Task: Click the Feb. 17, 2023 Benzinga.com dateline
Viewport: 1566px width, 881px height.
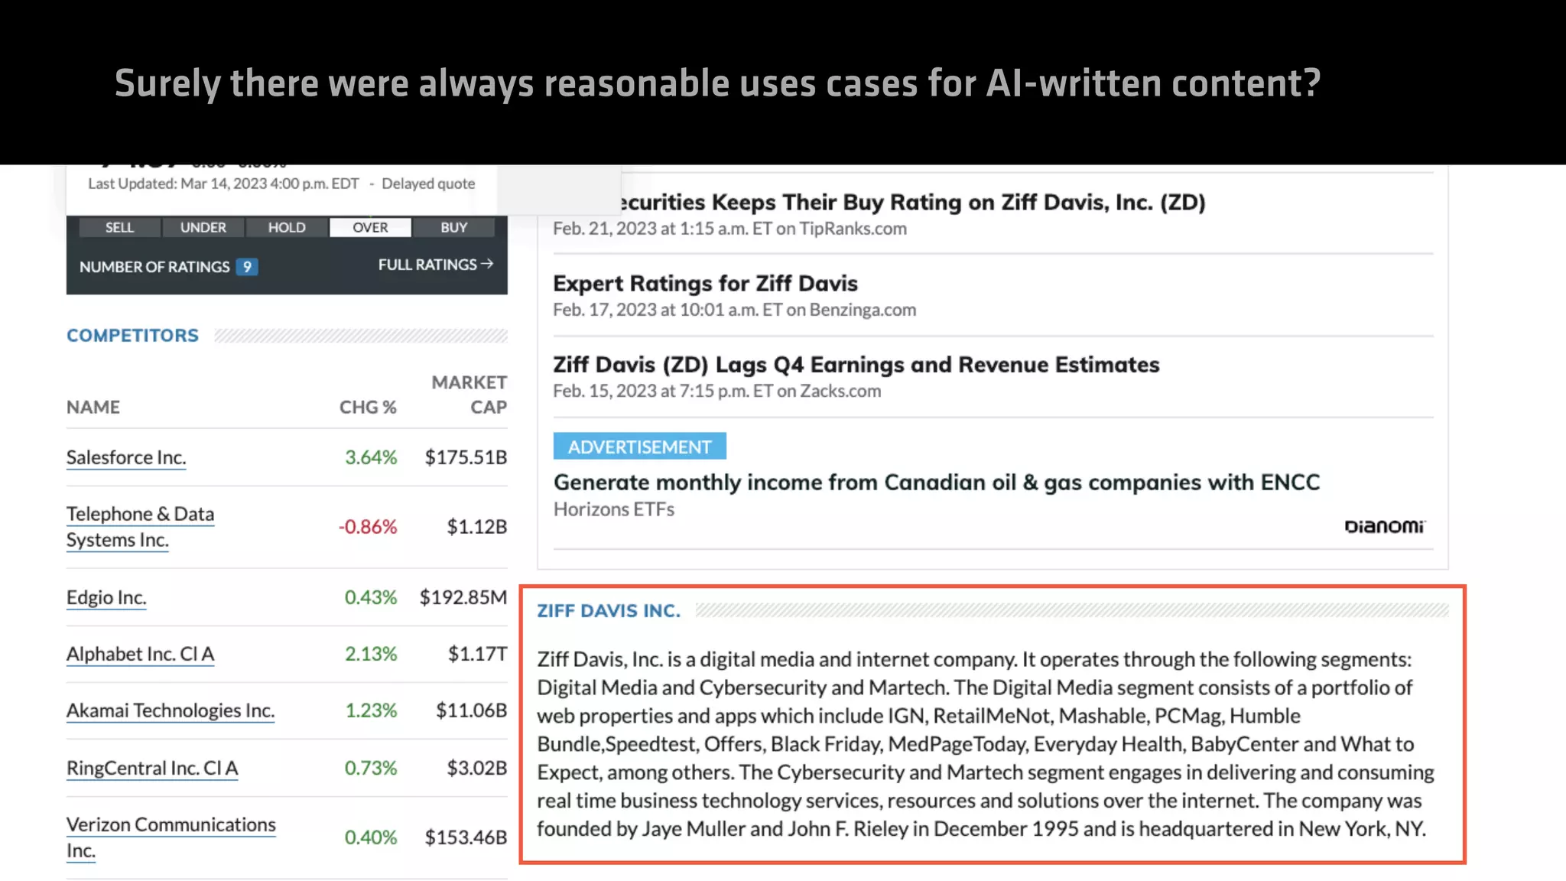Action: (735, 310)
